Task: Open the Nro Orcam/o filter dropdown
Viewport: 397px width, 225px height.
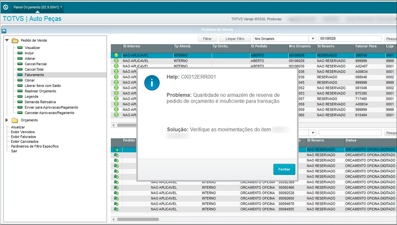Action: coord(313,39)
